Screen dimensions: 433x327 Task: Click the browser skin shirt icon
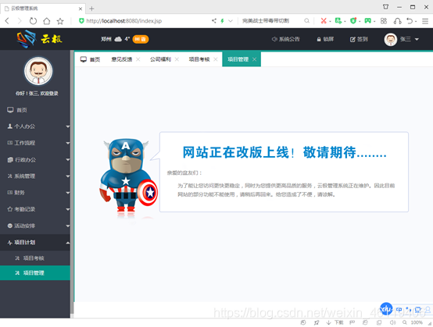click(x=385, y=6)
